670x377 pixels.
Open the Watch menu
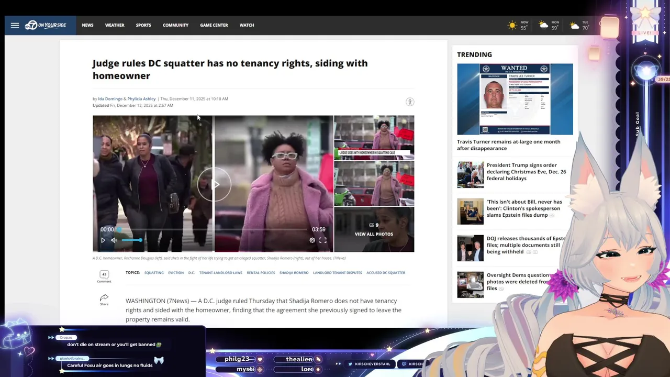click(x=247, y=25)
